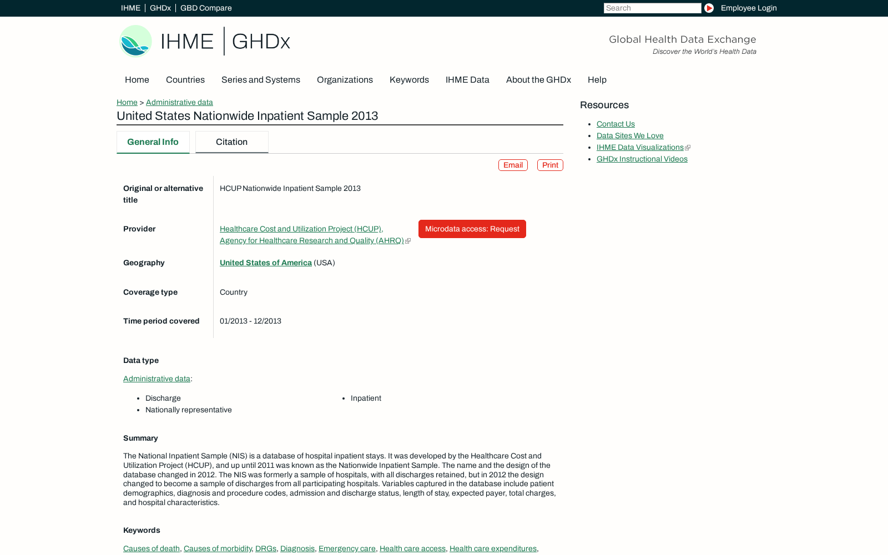Open Healthcare Cost and Utilization Project link
Image resolution: width=888 pixels, height=555 pixels.
coord(301,229)
